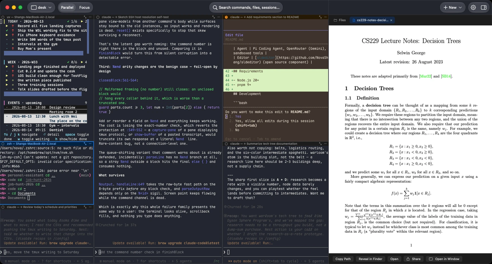492x264 pixels.
Task: Click the orange question status icon on README pane
Action: point(226,17)
